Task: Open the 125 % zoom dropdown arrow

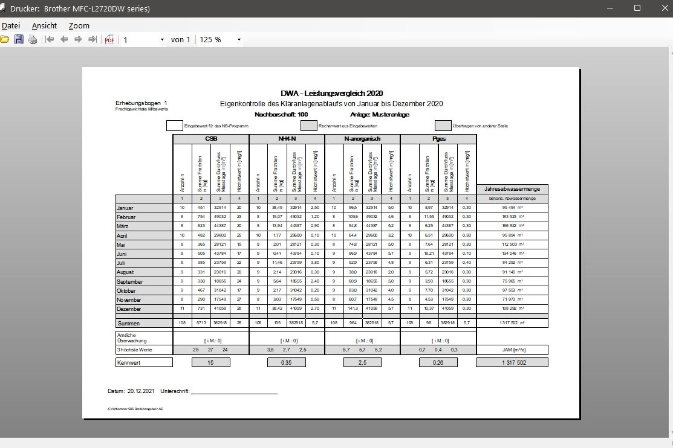Action: point(239,40)
